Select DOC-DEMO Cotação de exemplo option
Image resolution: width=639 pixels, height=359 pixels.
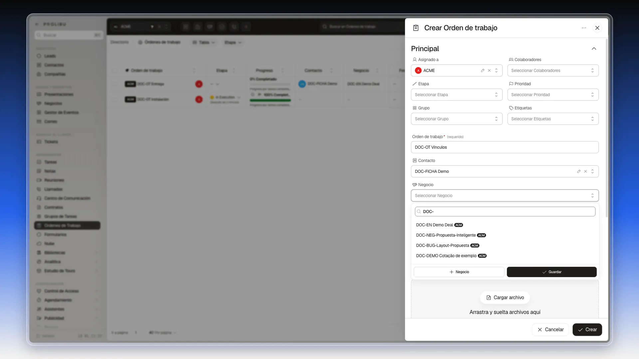[x=505, y=256]
